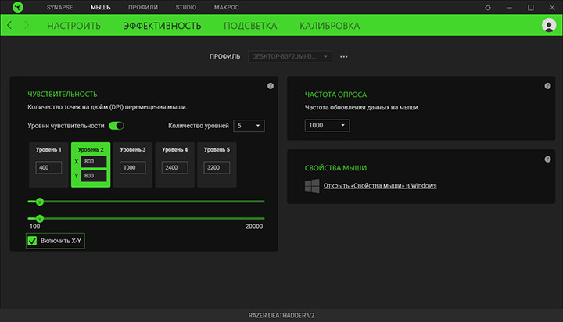Viewport: 563px width, 322px height.
Task: Click the minimum DPI label 100
Action: (34, 227)
